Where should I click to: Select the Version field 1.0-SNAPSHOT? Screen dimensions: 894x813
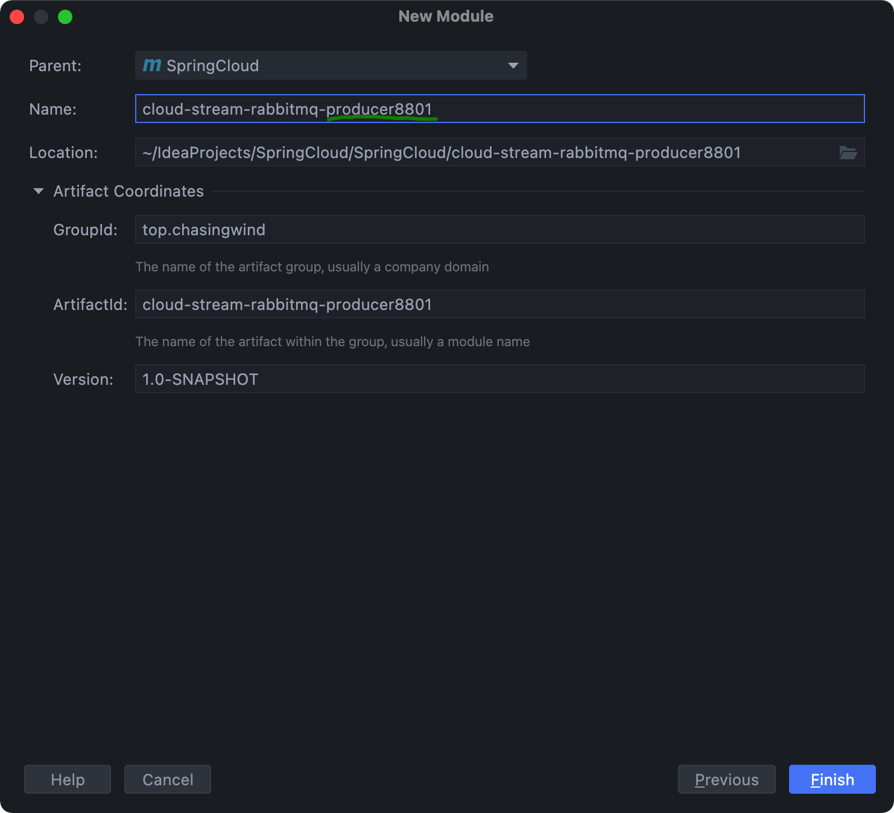[499, 379]
